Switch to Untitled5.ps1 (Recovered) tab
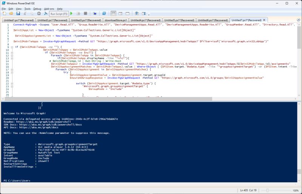 (x=179, y=20)
